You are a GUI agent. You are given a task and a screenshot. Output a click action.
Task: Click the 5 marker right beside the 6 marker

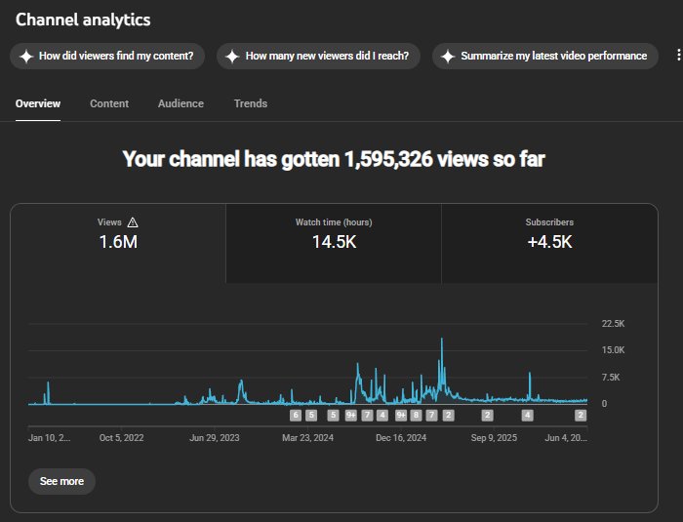tap(311, 416)
